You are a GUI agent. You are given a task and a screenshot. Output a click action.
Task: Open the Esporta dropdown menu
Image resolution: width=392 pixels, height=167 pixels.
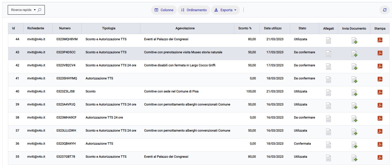[225, 10]
